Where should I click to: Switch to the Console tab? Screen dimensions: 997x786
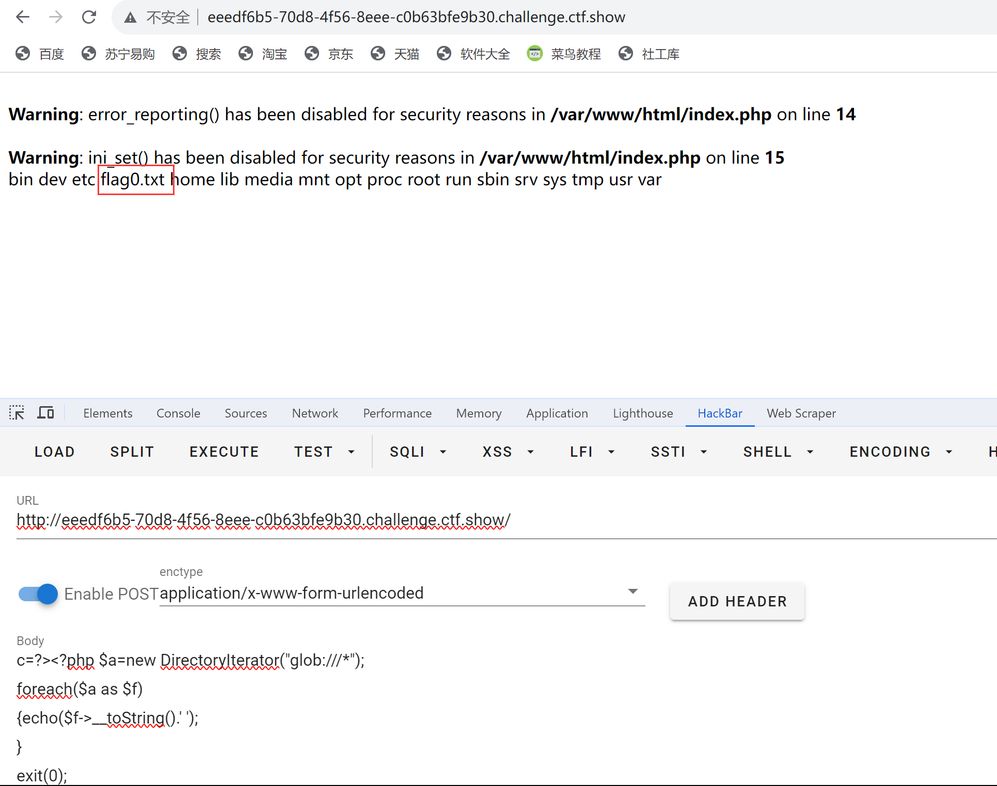pyautogui.click(x=178, y=413)
